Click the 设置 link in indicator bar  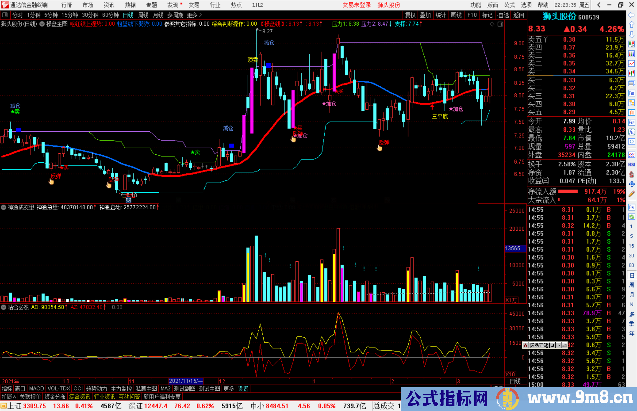click(x=243, y=389)
